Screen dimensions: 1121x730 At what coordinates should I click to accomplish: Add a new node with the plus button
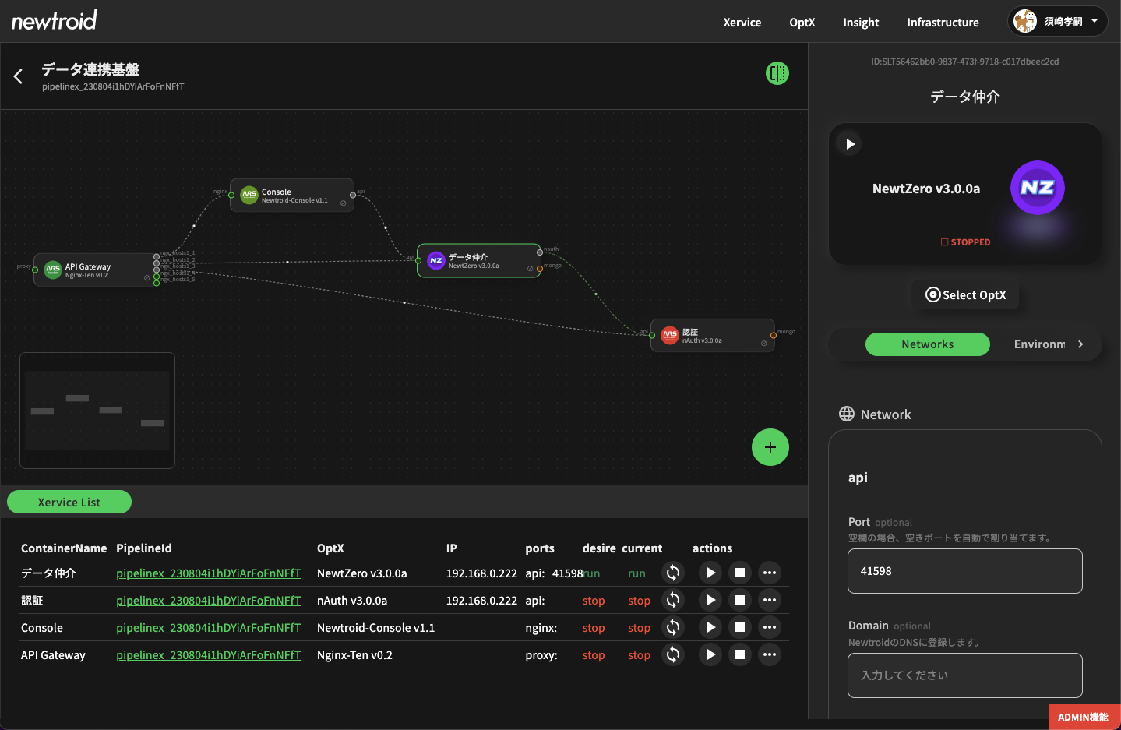pyautogui.click(x=770, y=447)
